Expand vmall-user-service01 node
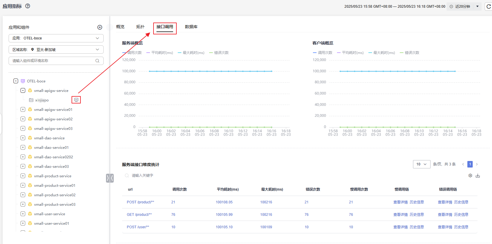Viewport: 492px width, 244px height. point(23,223)
